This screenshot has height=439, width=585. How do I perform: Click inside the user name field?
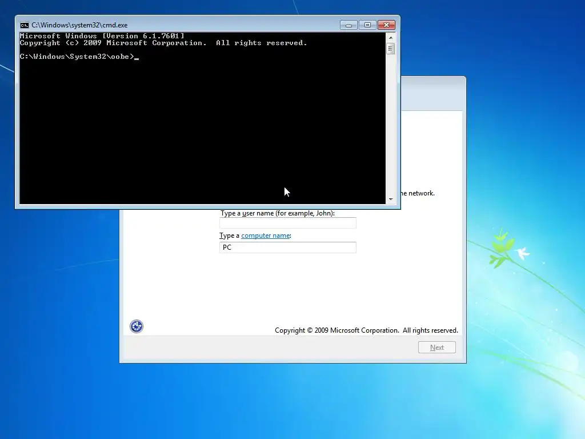(x=288, y=223)
